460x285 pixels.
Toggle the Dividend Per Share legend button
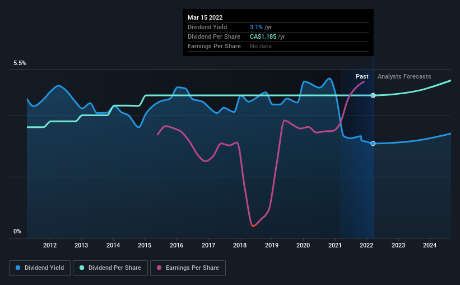click(x=110, y=268)
